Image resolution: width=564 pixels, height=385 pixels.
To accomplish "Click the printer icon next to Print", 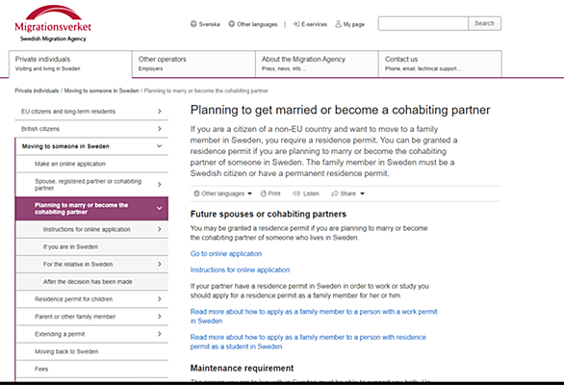I will click(x=264, y=193).
